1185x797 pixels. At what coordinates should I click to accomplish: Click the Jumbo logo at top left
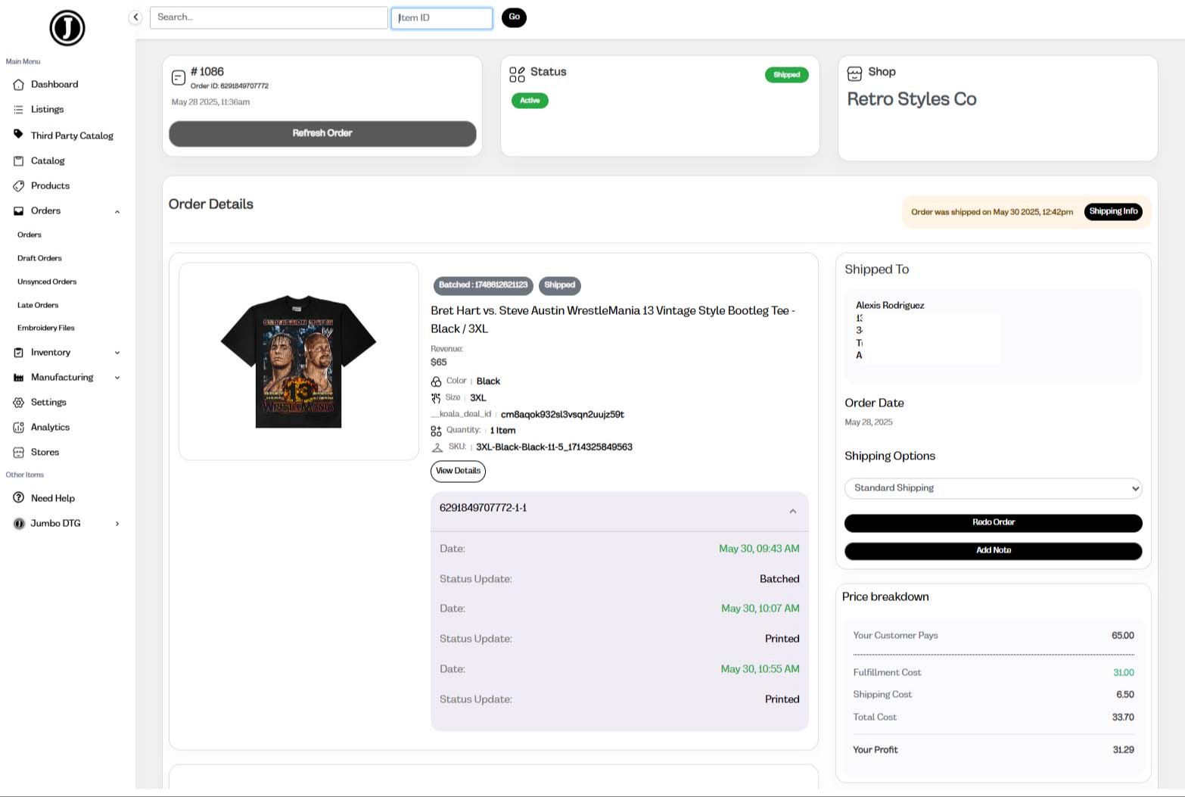click(67, 28)
